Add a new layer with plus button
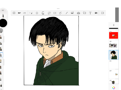This screenshot has width=121, height=90. pyautogui.click(x=114, y=25)
